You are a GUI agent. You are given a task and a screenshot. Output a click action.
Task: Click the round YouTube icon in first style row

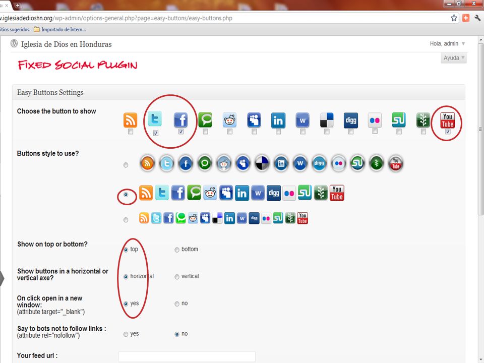click(x=396, y=163)
